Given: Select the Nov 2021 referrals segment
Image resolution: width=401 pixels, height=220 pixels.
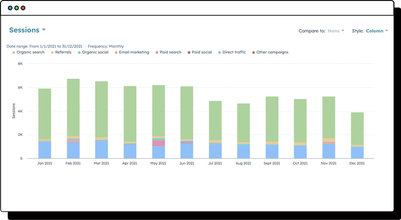Looking at the screenshot, I should click(329, 140).
